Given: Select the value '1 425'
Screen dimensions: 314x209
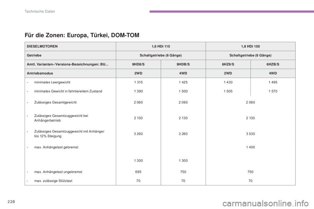Looking at the screenshot, I should point(183,82).
